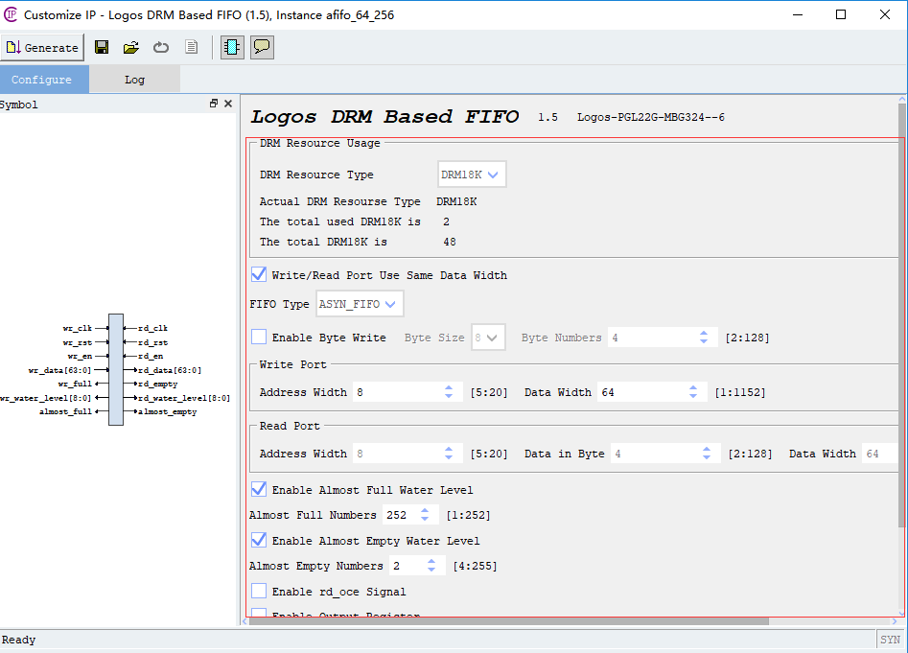The height and width of the screenshot is (653, 908).
Task: Check Enable rd_oce Signal
Action: coord(259,591)
